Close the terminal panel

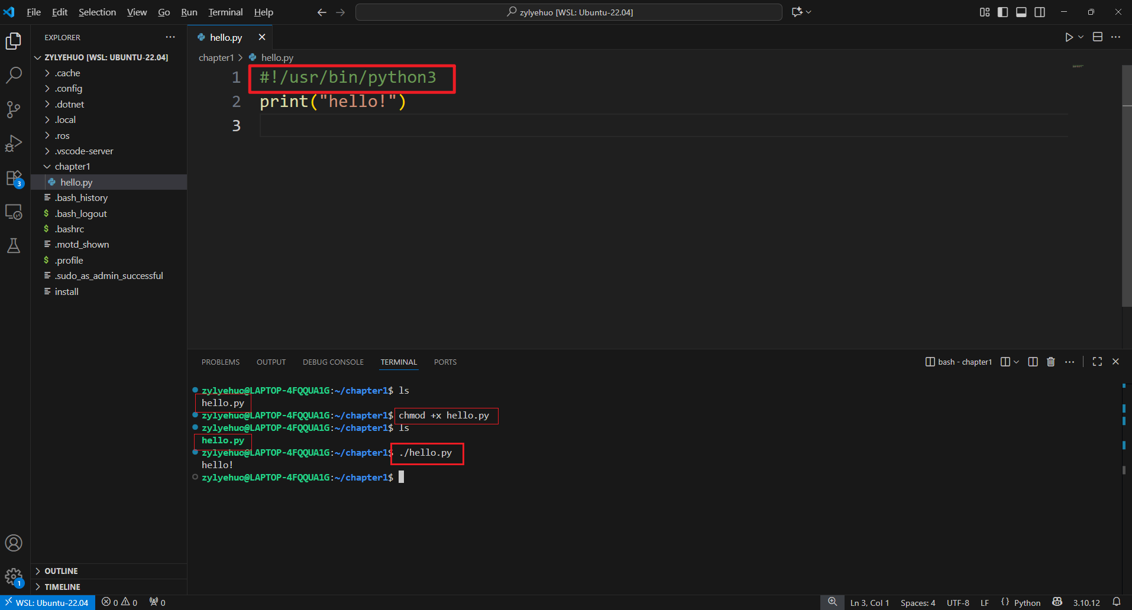[x=1115, y=362]
